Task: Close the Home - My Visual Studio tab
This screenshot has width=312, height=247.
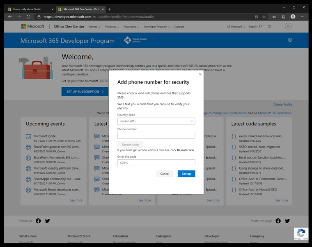Action: [53, 9]
